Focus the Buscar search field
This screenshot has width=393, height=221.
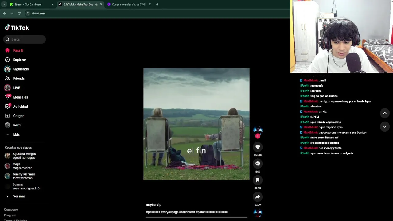(x=25, y=39)
